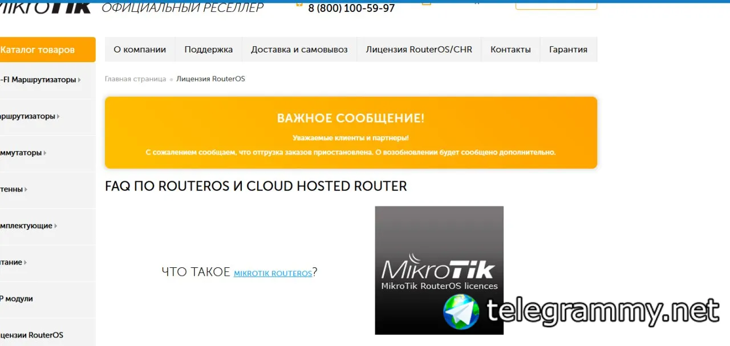Open the SFP модули sidebar category
730x346 pixels.
click(47, 299)
